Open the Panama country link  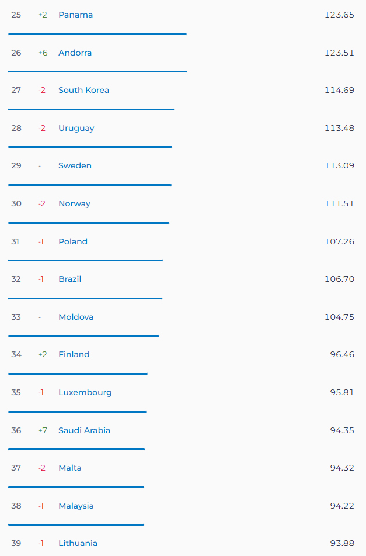[75, 15]
